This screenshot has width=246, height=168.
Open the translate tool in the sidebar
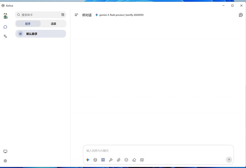pos(5,36)
